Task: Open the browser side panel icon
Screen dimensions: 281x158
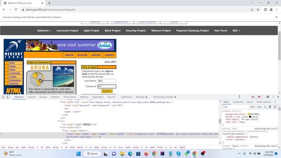Action: point(265,10)
